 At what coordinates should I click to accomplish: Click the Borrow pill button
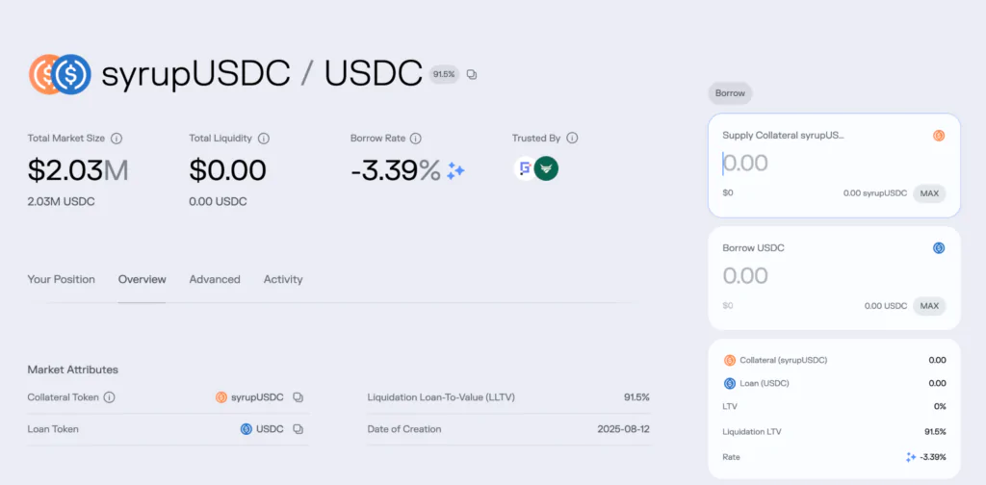pos(731,93)
